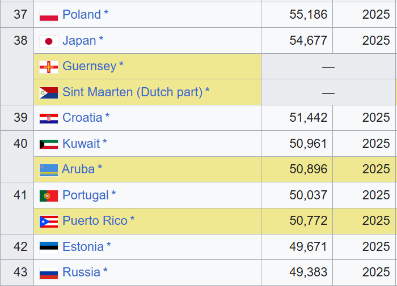The height and width of the screenshot is (286, 397).
Task: Click the Poland flag icon
Action: [49, 15]
